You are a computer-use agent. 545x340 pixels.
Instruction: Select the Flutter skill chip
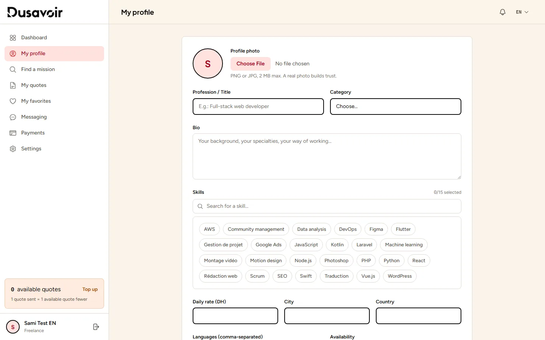(x=403, y=229)
